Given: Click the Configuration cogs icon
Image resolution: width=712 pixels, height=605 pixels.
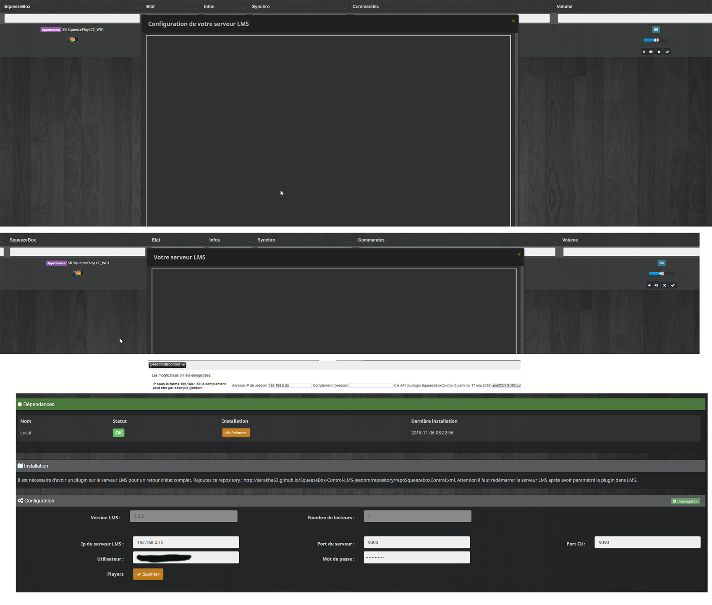Looking at the screenshot, I should [21, 501].
